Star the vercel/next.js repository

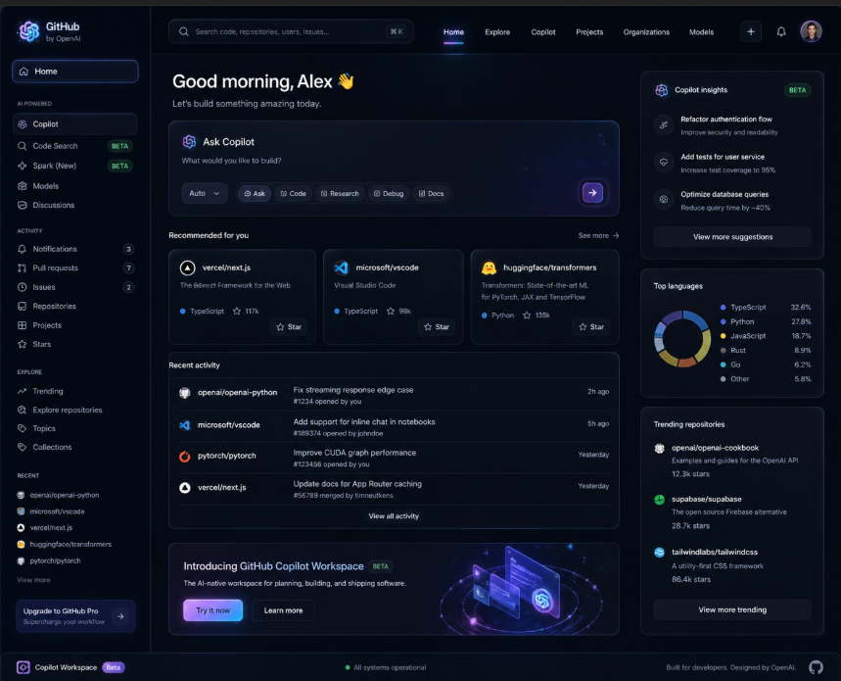click(289, 327)
